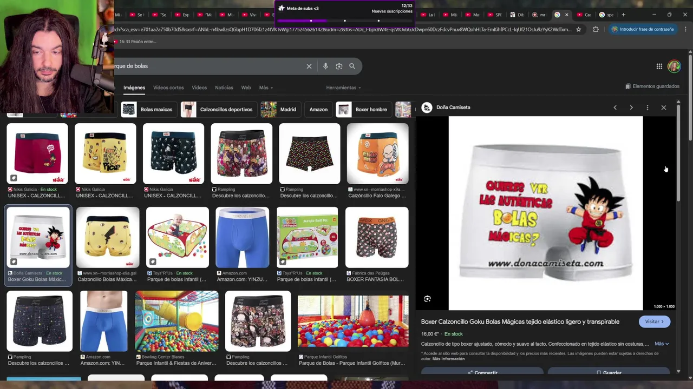693x389 pixels.
Task: Expand the description with Más chevron
Action: (x=662, y=344)
